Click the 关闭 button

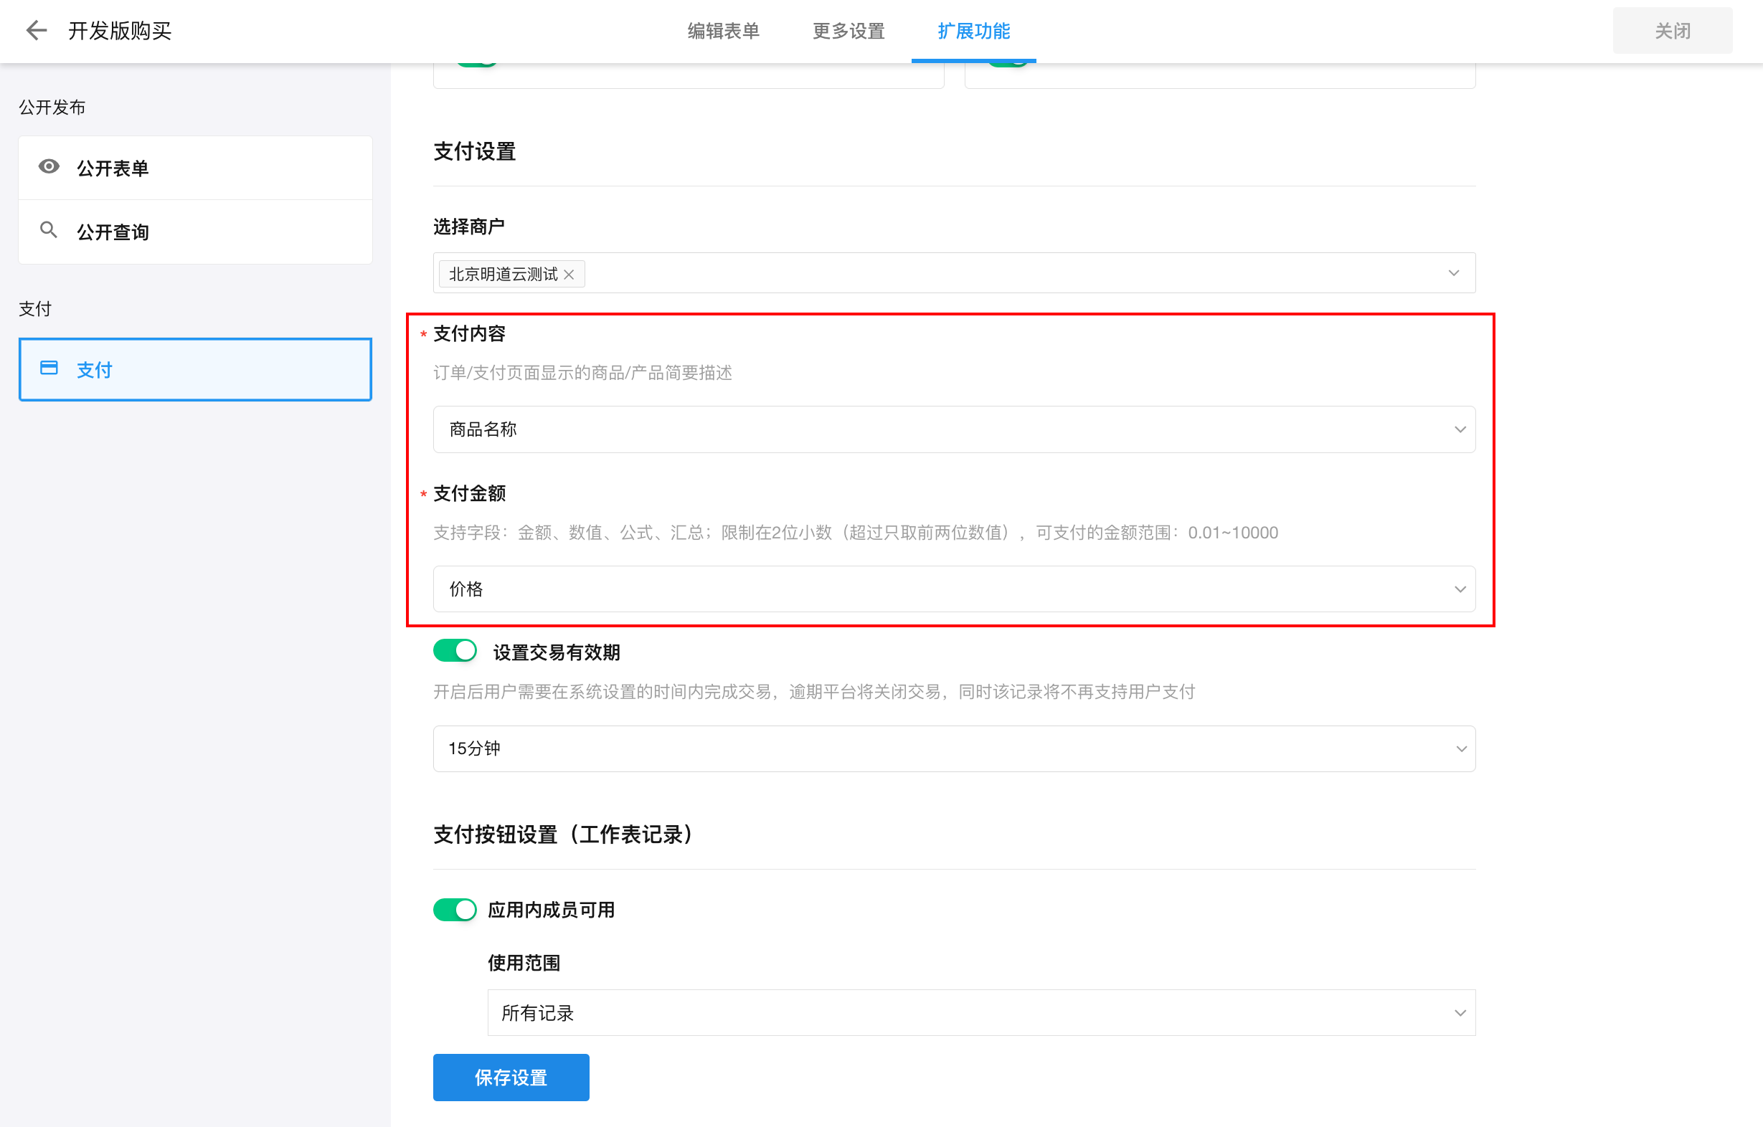pos(1672,31)
